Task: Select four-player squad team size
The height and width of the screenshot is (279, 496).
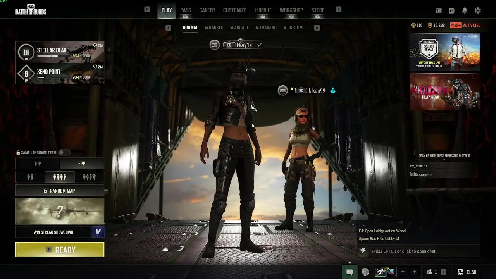Action: [60, 177]
